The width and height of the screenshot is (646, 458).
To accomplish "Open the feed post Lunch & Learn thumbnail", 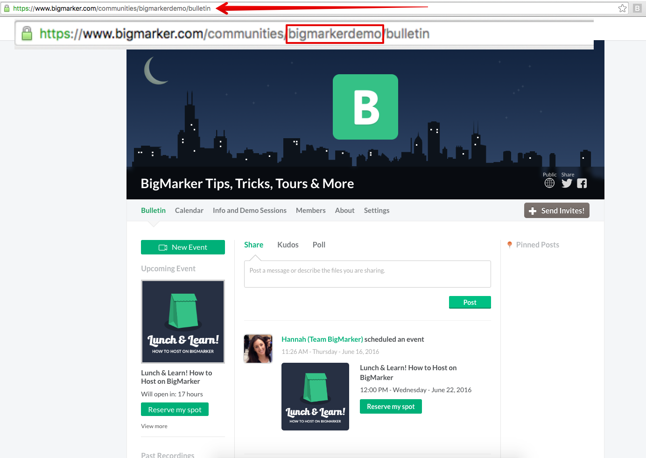I will (315, 396).
